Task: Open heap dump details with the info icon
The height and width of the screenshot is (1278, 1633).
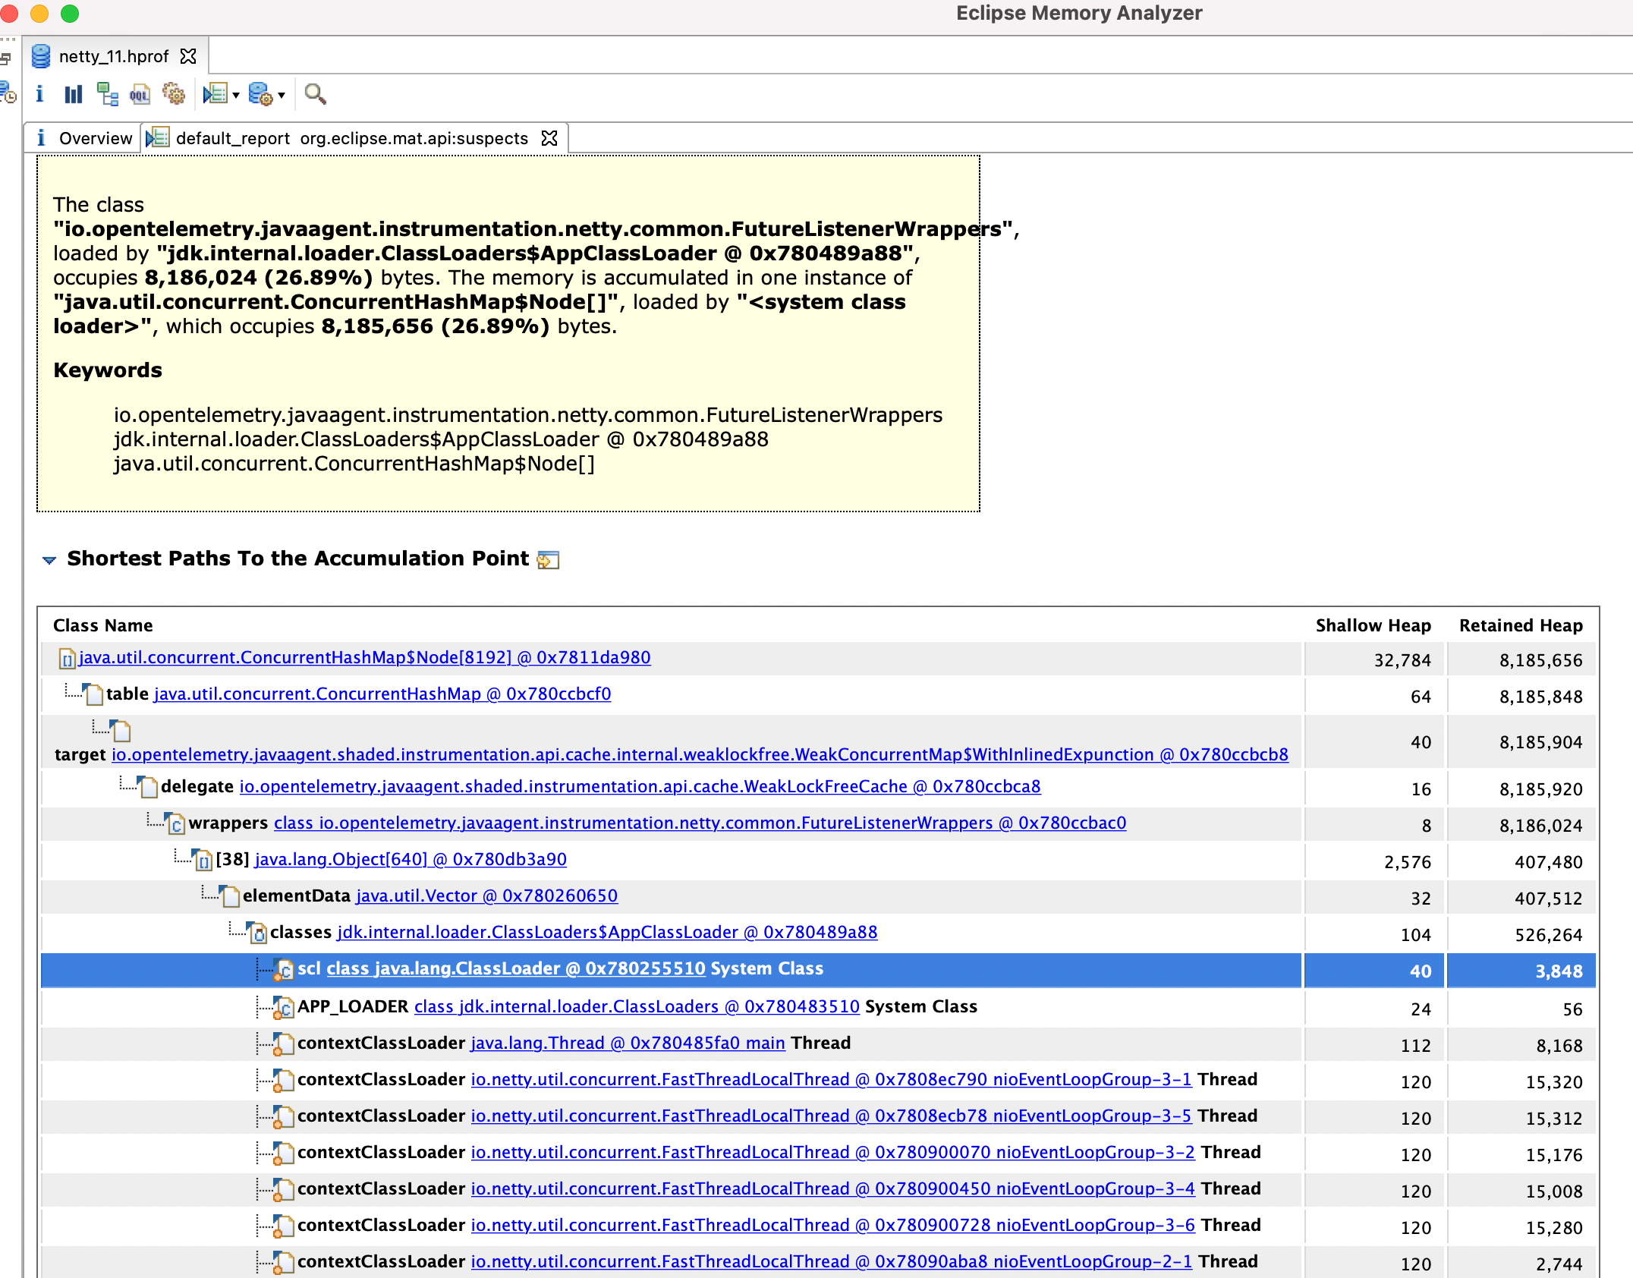Action: point(39,93)
